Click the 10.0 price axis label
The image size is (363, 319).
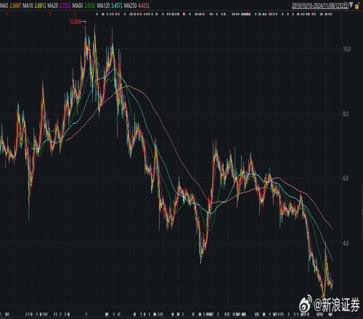point(346,49)
